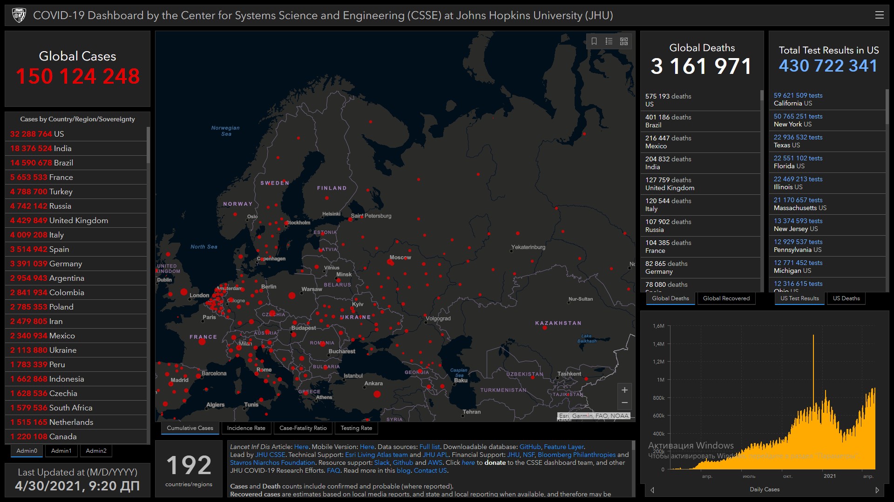894x502 pixels.
Task: Zoom out of the map
Action: [x=624, y=403]
